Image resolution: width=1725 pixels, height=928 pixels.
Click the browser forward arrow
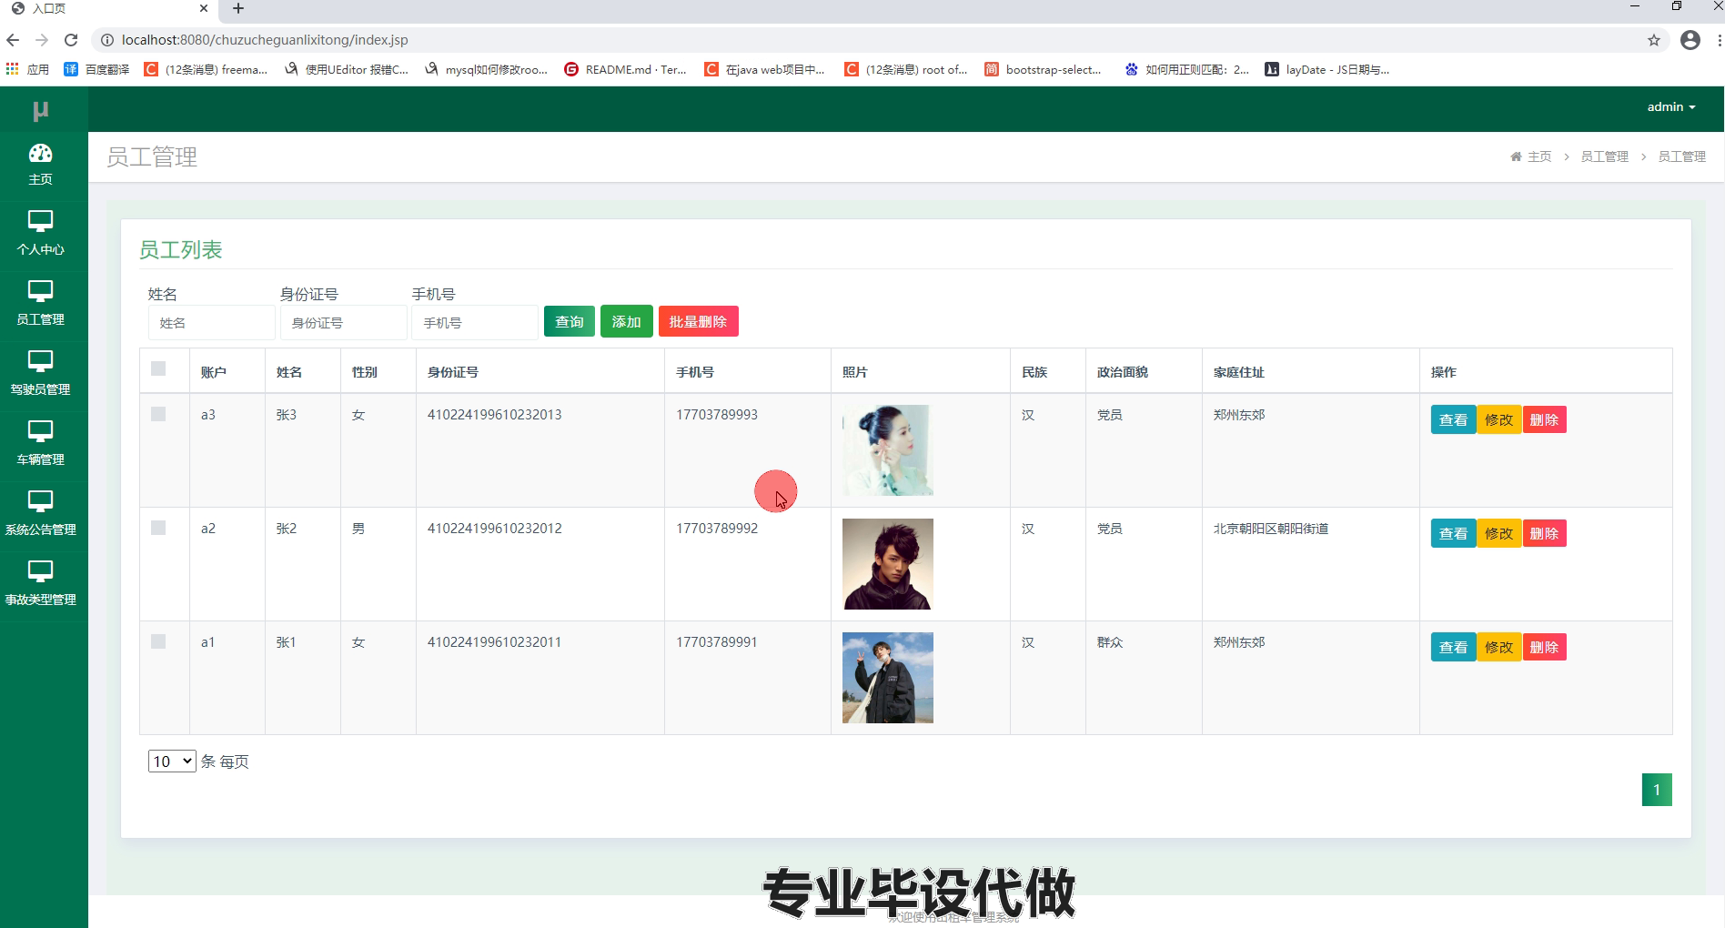[x=42, y=40]
